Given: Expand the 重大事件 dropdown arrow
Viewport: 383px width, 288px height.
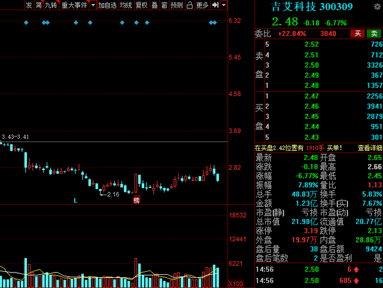Looking at the screenshot, I should pos(93,5).
